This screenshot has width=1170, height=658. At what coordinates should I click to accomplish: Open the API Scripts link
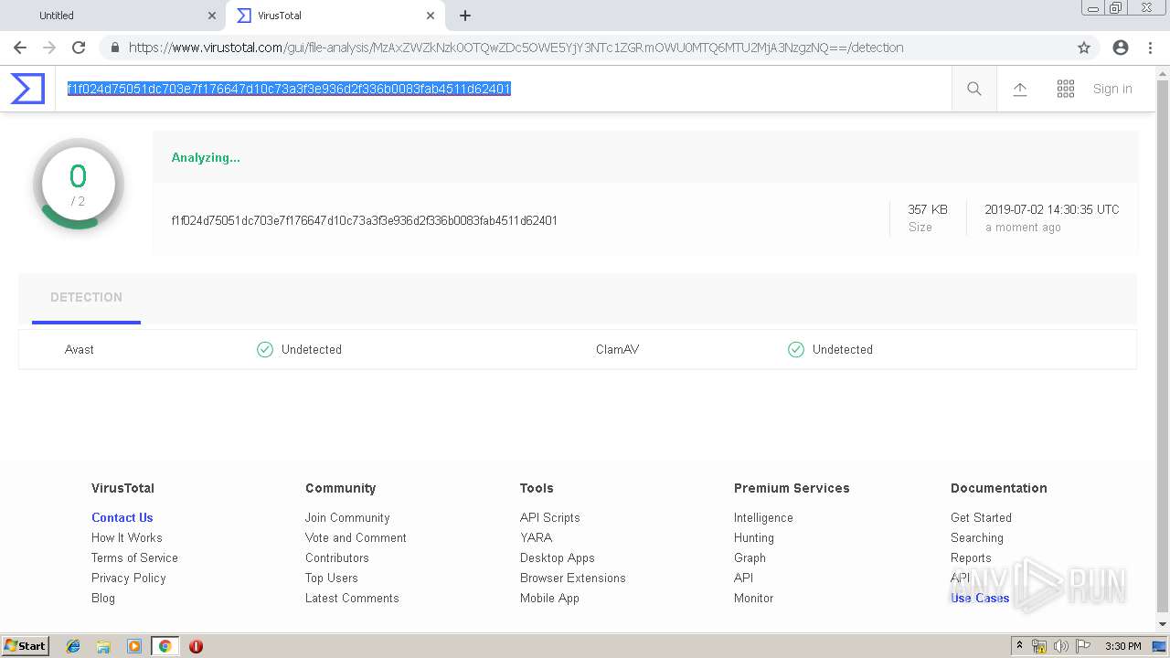point(550,517)
